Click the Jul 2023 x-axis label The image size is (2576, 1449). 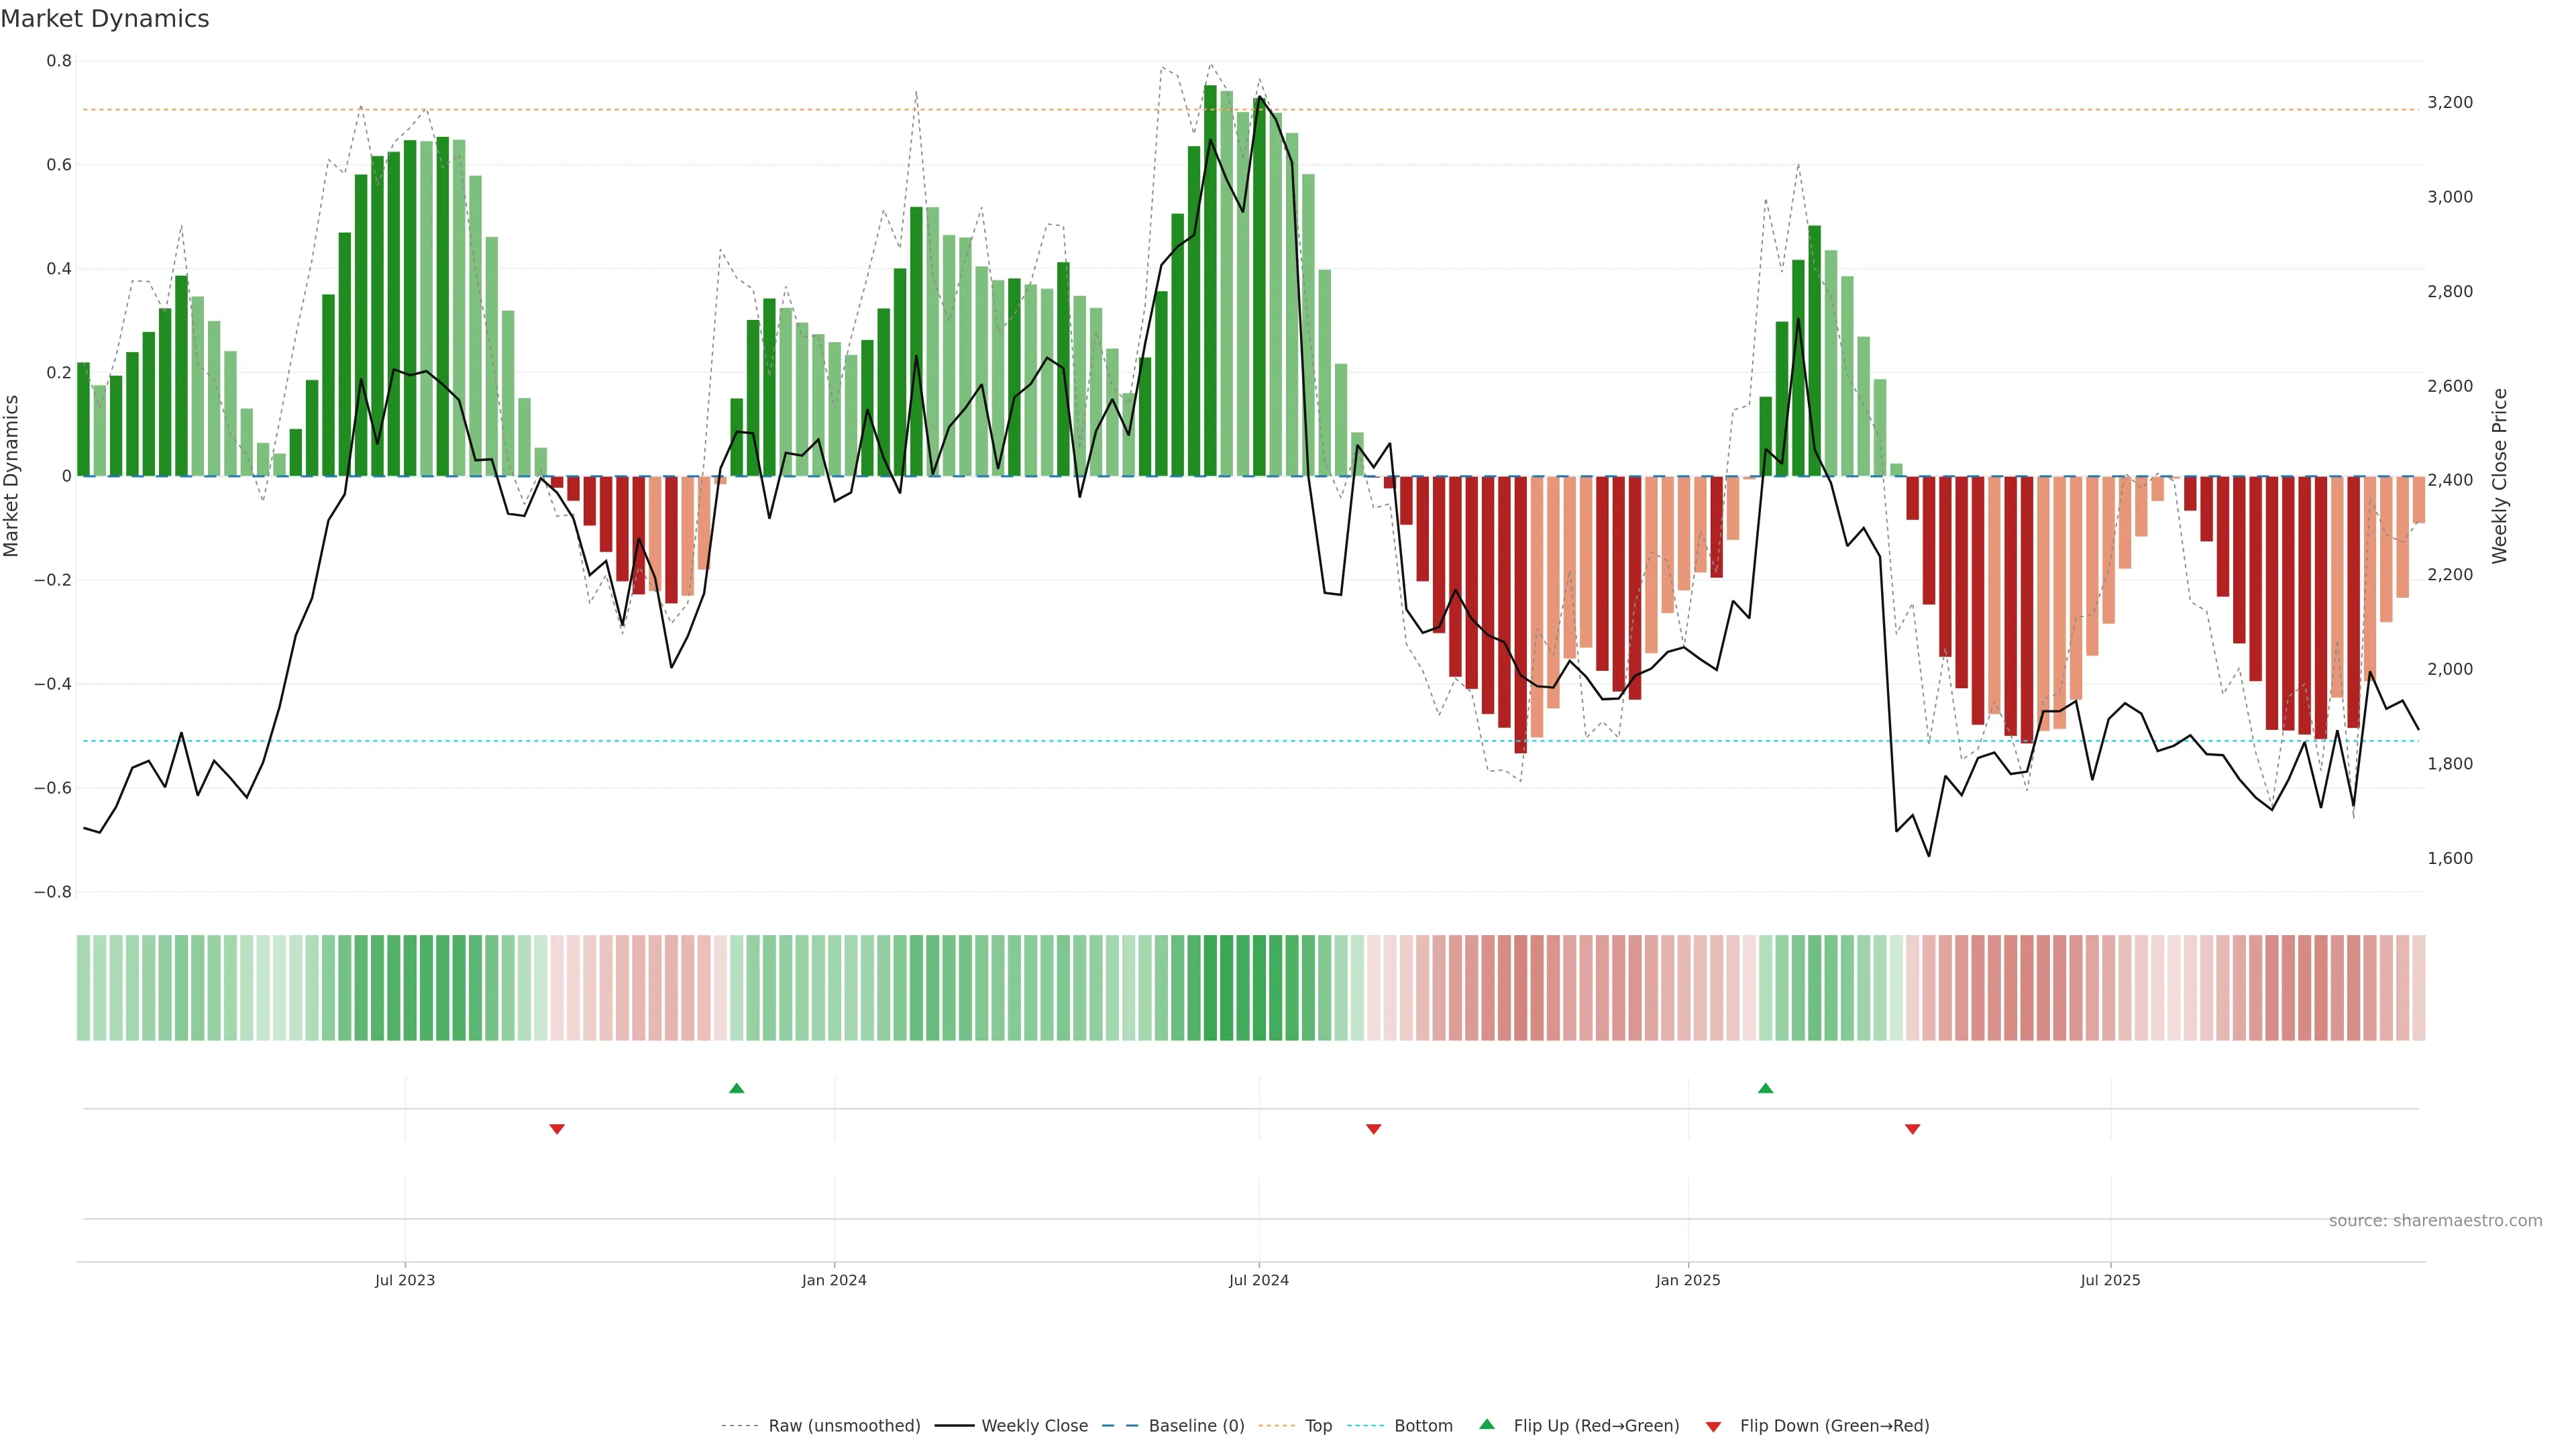(405, 1280)
